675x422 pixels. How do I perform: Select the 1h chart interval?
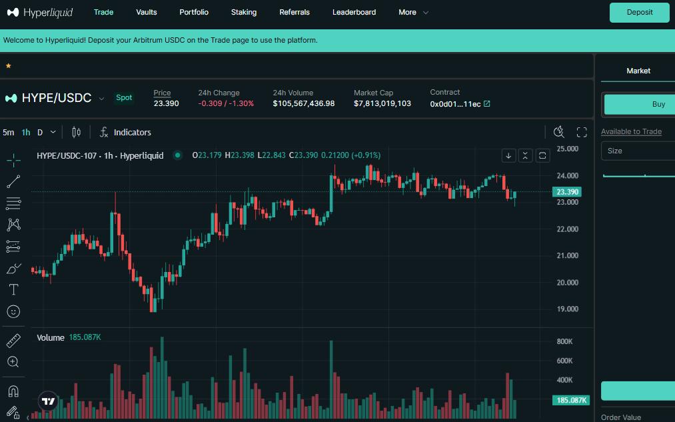26,132
